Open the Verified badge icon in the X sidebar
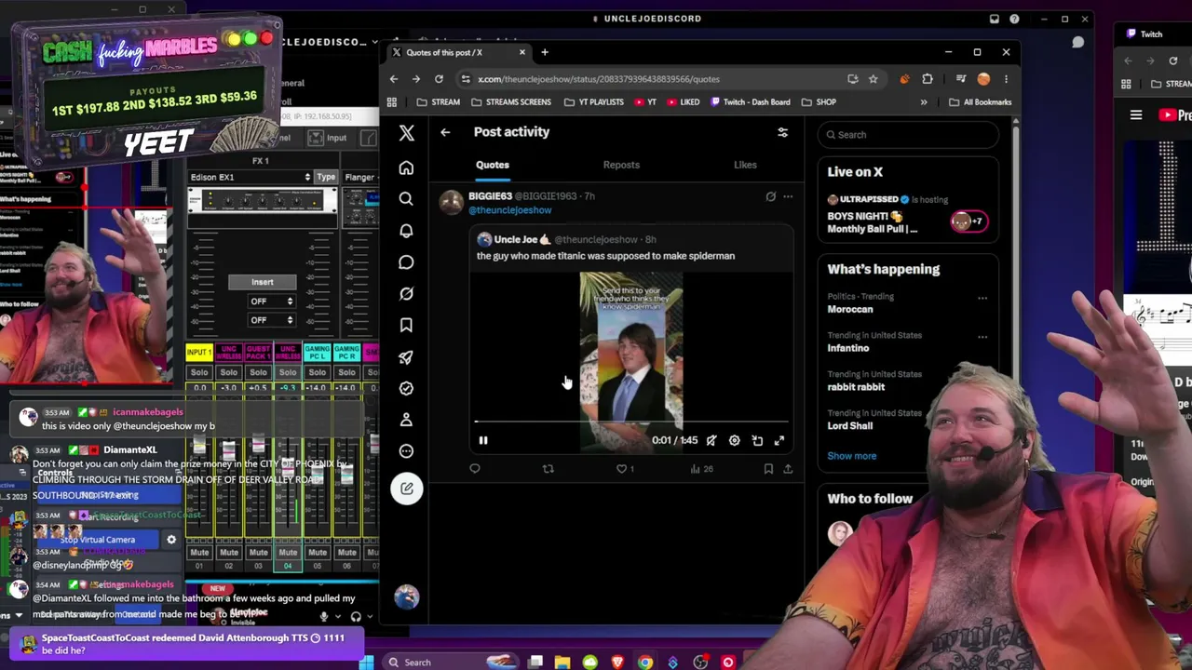The width and height of the screenshot is (1192, 670). tap(406, 388)
